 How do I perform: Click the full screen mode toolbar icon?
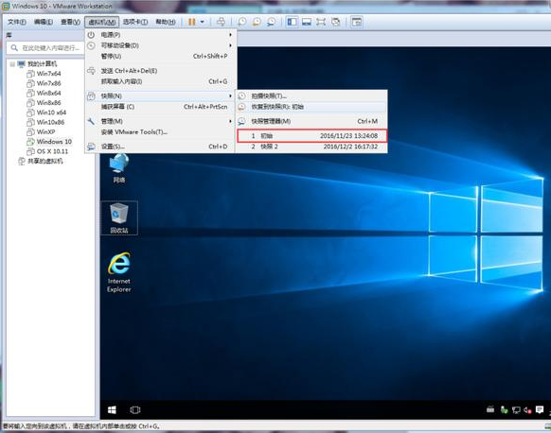point(321,22)
